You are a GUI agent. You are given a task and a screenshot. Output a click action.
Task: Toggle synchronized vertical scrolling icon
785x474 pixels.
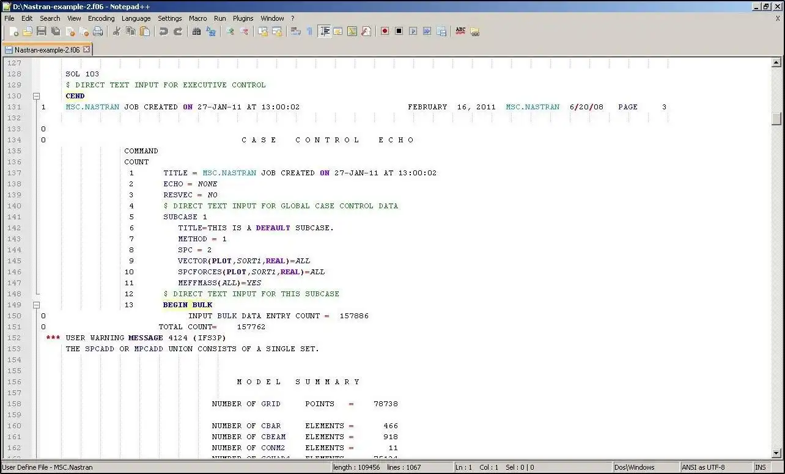(262, 31)
